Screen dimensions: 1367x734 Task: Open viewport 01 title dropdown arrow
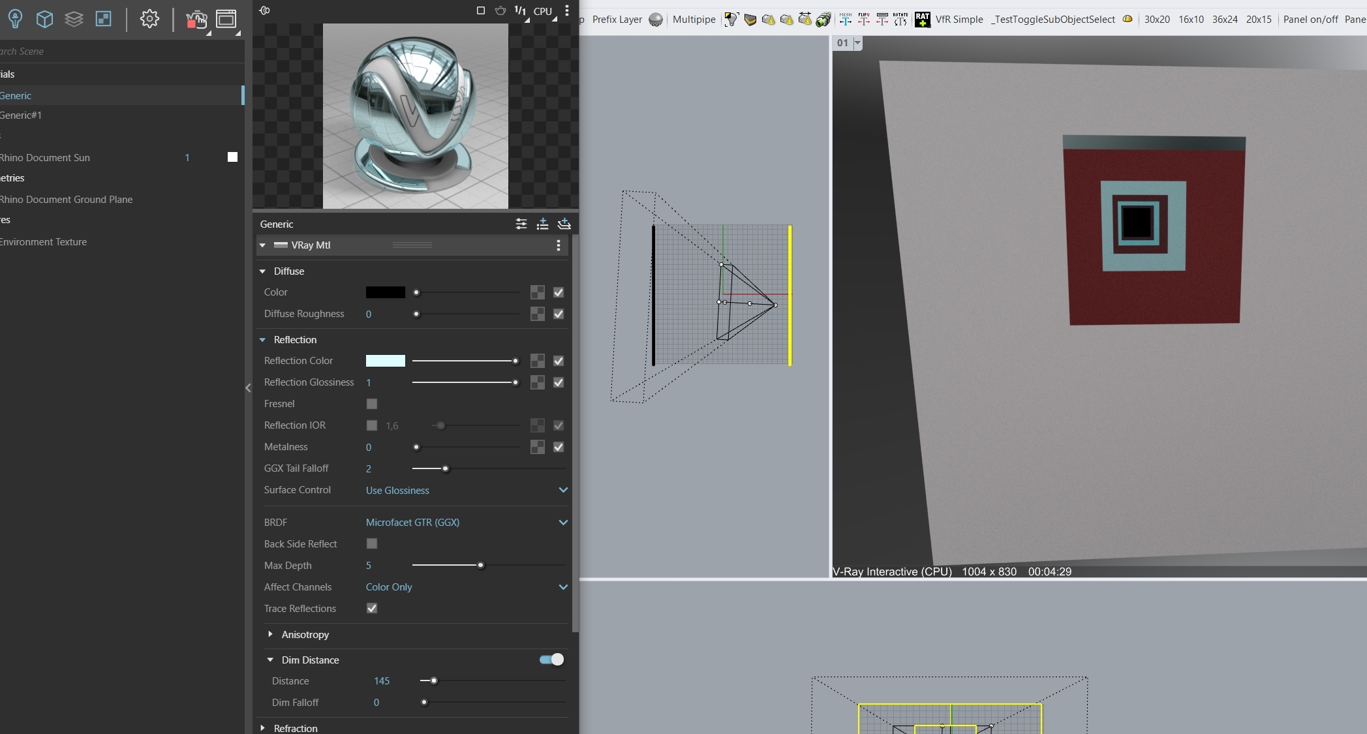(857, 43)
